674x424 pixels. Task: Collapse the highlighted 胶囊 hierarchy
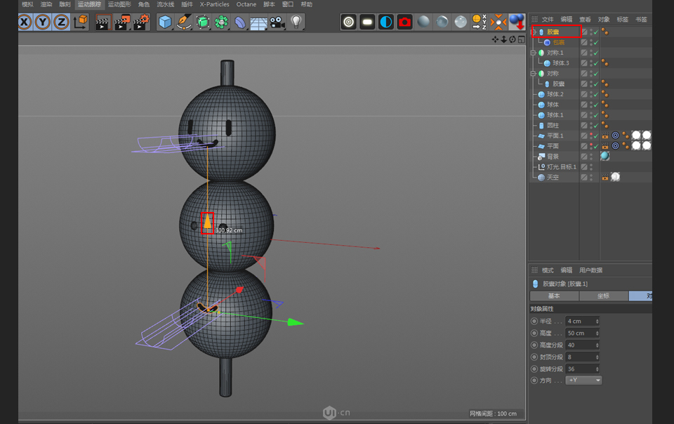click(533, 32)
